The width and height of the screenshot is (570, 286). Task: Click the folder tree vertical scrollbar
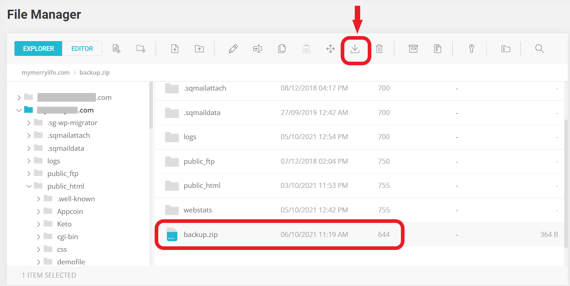[x=151, y=105]
